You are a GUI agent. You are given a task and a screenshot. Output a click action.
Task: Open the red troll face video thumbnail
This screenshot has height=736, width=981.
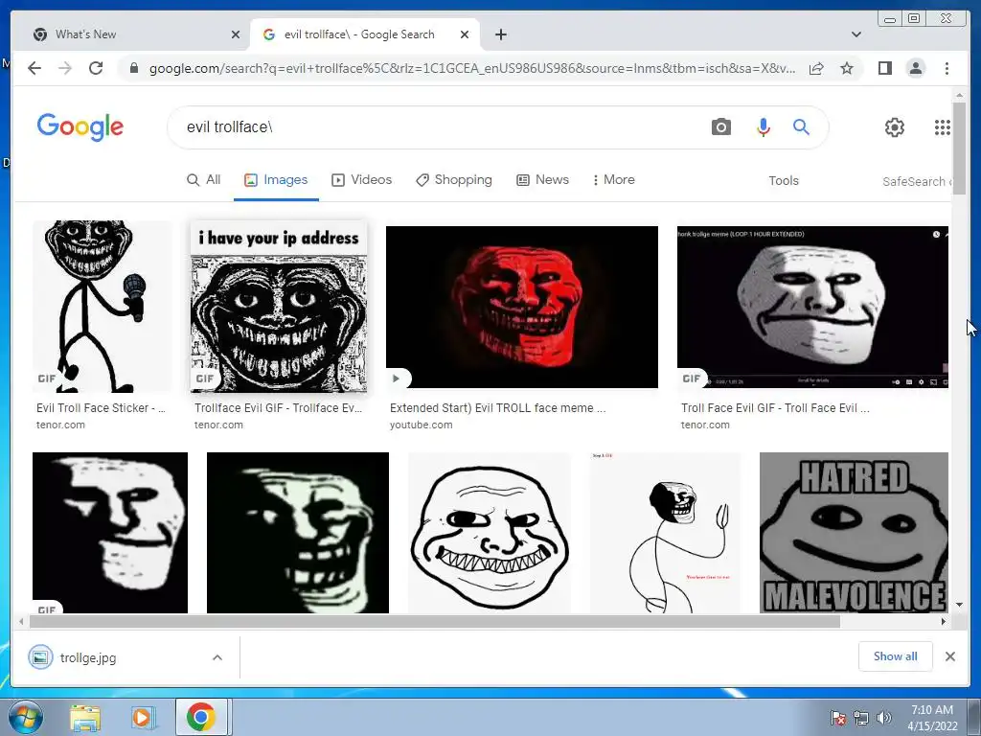point(522,307)
